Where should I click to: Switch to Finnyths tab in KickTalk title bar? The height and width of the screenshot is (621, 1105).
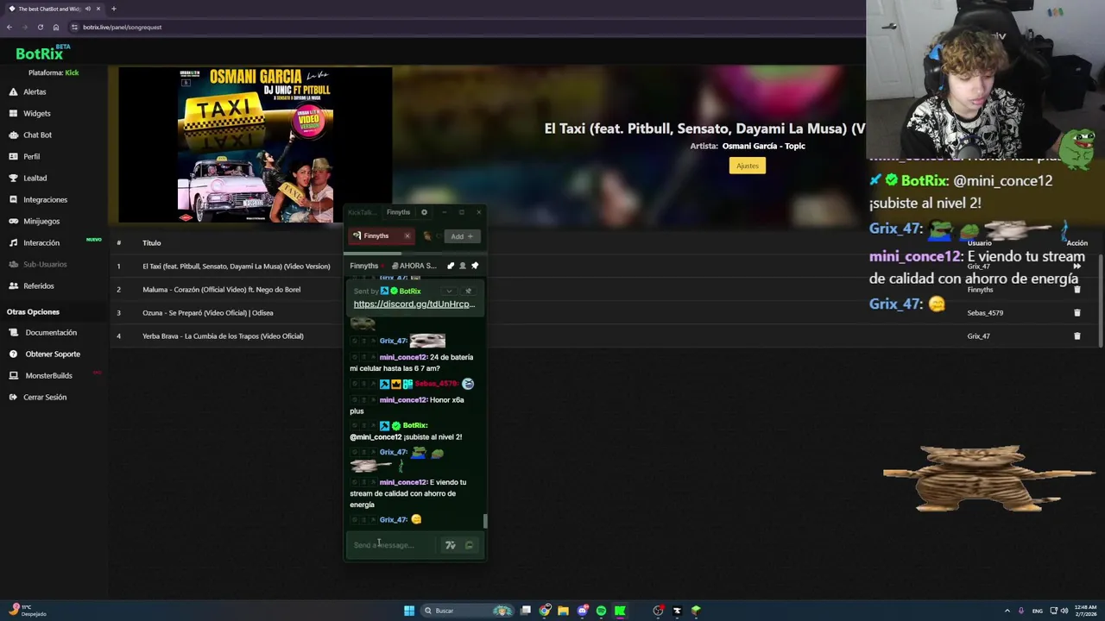click(x=398, y=212)
